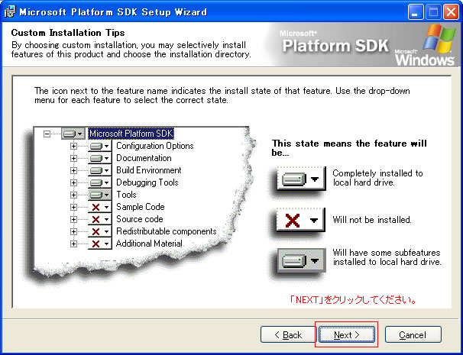Click the 'some subfeatures' gray drive legend icon
The height and width of the screenshot is (355, 463).
[302, 260]
